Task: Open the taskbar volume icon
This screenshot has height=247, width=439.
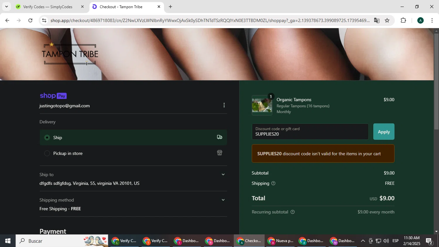Action: [x=386, y=241]
